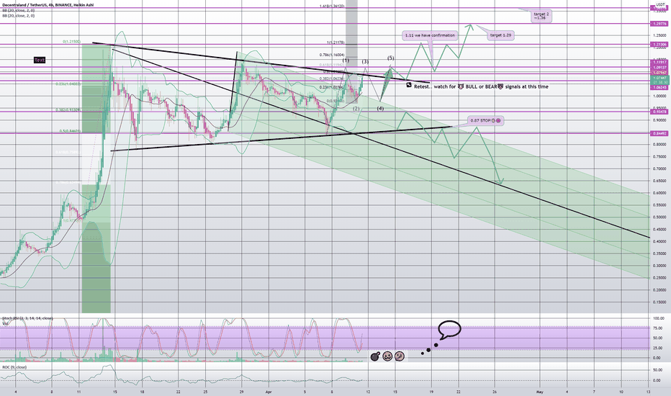The image size is (671, 396).
Task: Click the 1.09137 price label
Action: [659, 68]
